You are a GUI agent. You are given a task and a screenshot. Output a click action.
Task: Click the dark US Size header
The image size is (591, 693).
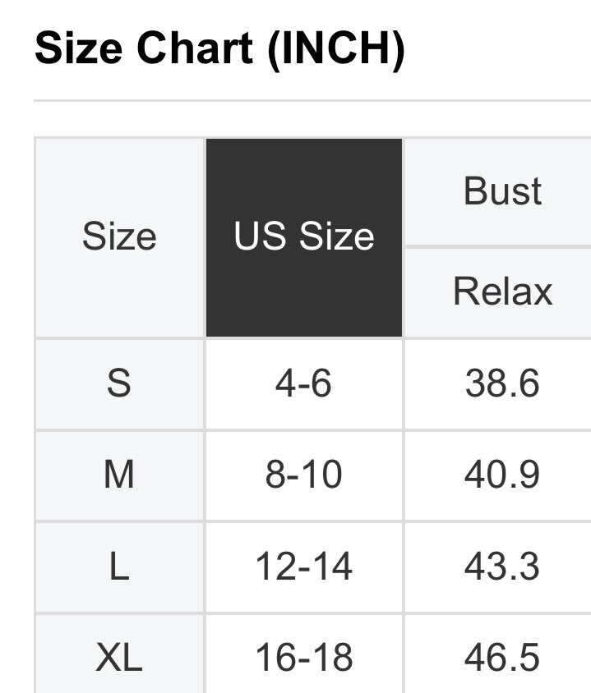click(x=304, y=237)
